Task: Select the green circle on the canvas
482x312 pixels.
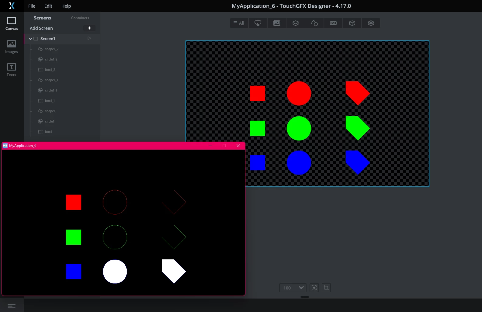Action: [299, 128]
